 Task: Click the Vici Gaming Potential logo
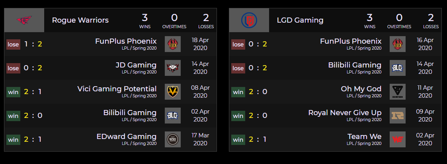pos(173,92)
